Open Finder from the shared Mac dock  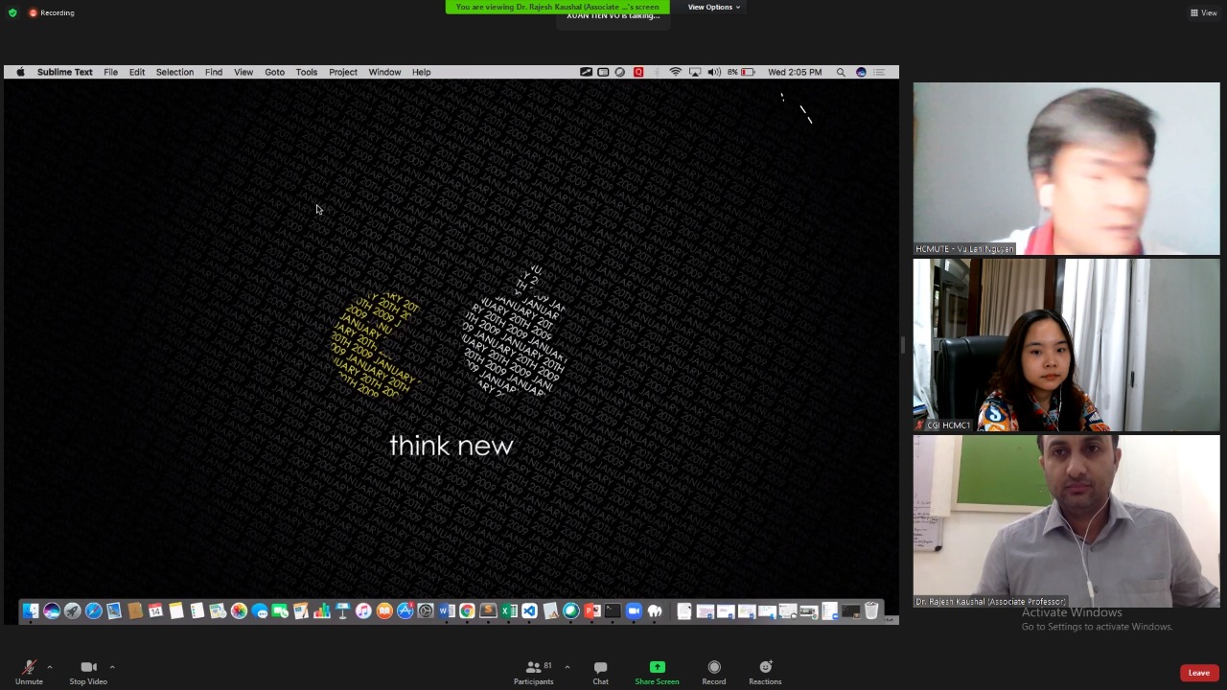pyautogui.click(x=31, y=611)
